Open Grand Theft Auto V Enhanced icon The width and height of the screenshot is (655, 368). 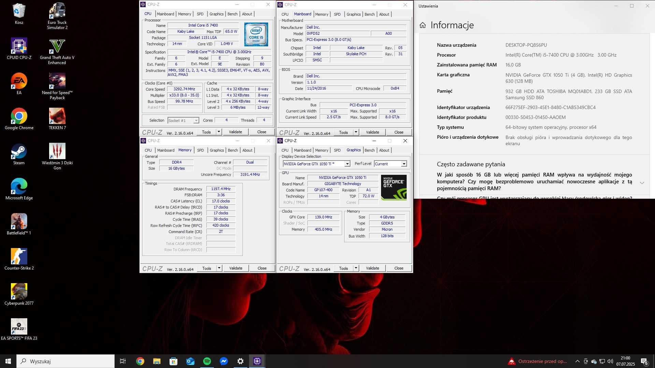tap(57, 51)
